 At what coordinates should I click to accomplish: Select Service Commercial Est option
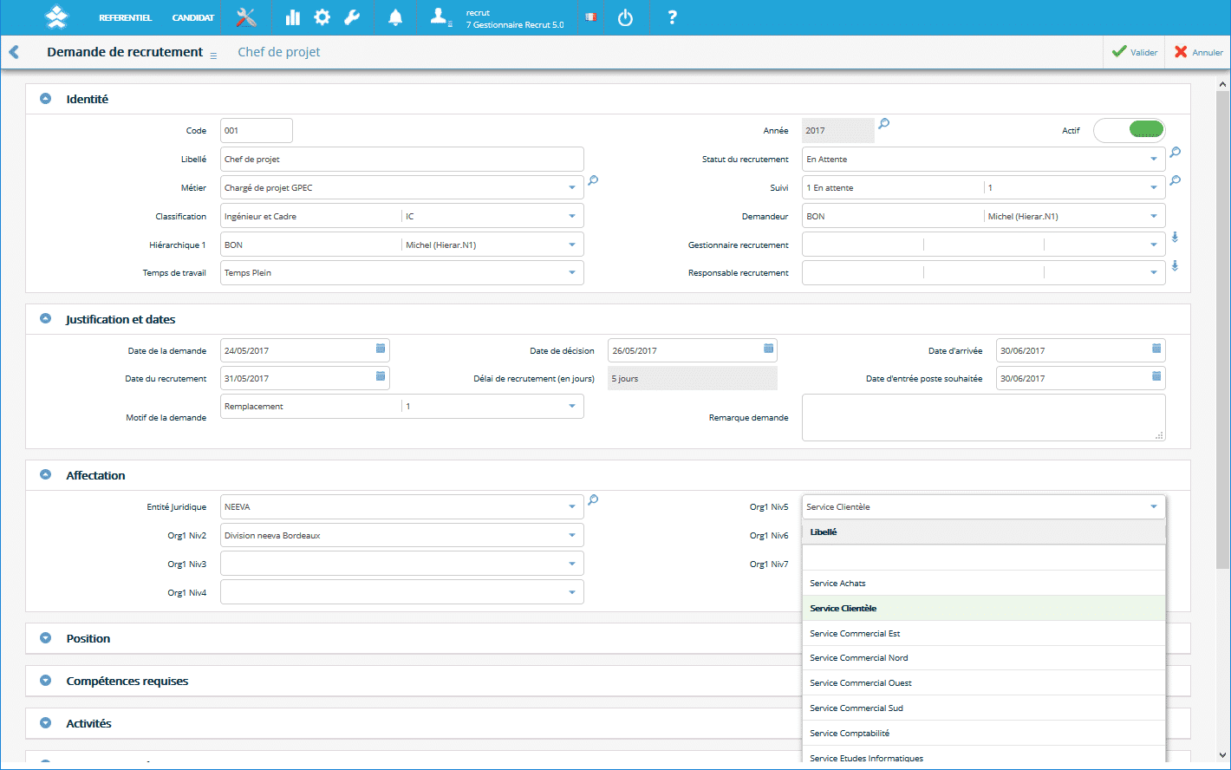(984, 633)
